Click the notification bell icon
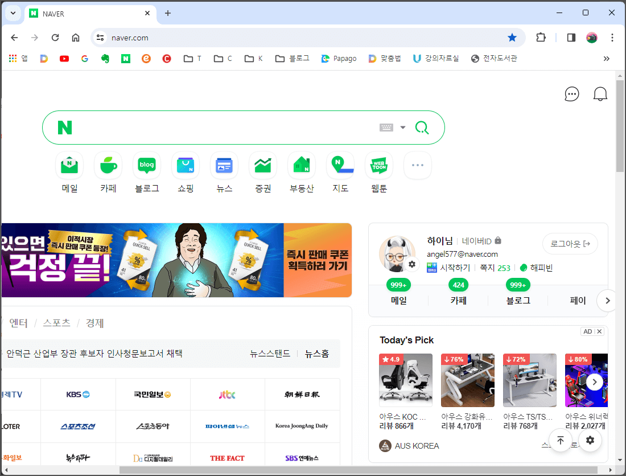This screenshot has width=626, height=476. 600,93
